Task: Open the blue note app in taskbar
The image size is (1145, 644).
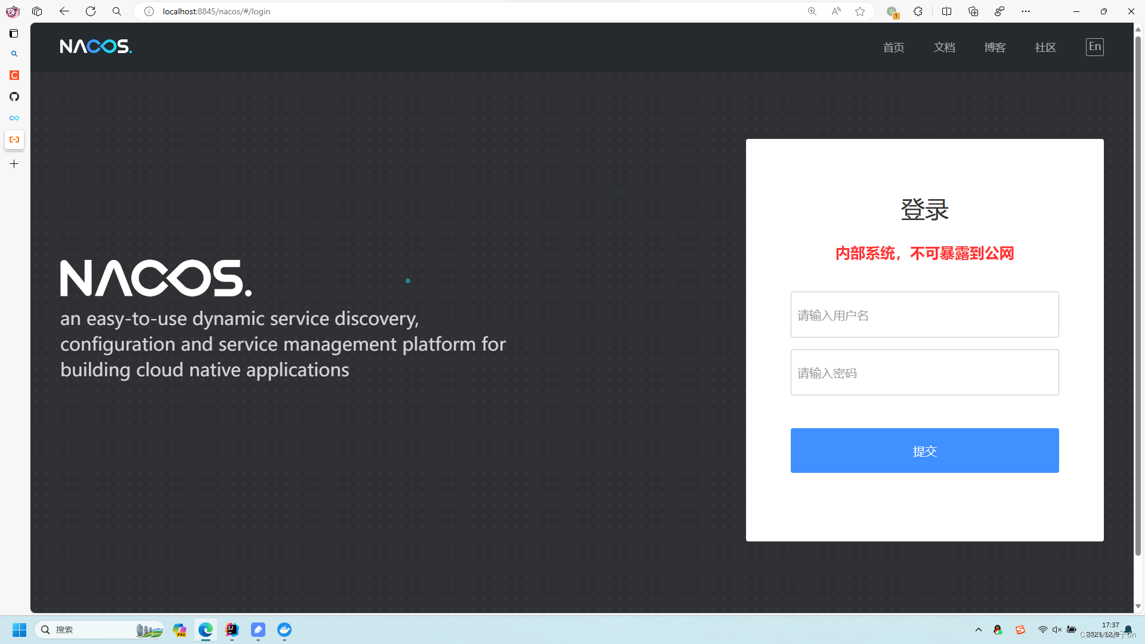Action: [x=258, y=630]
